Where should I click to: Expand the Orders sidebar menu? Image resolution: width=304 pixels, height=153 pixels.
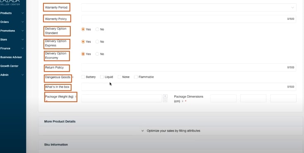12,22
